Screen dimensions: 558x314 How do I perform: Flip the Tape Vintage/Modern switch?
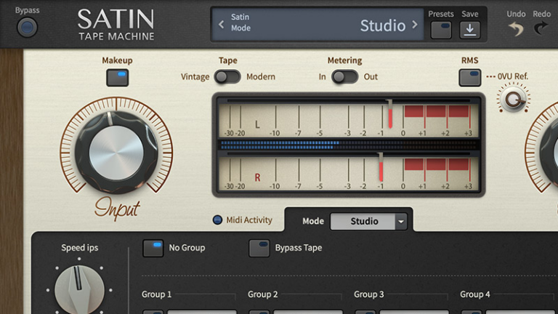pyautogui.click(x=227, y=77)
